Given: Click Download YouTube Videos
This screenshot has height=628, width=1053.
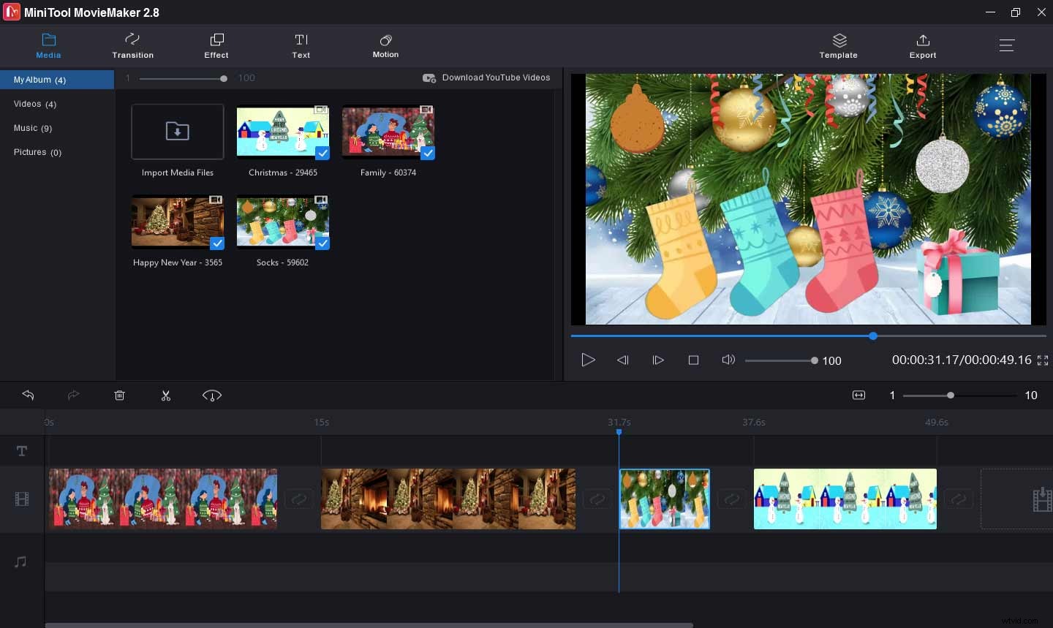Looking at the screenshot, I should 486,77.
